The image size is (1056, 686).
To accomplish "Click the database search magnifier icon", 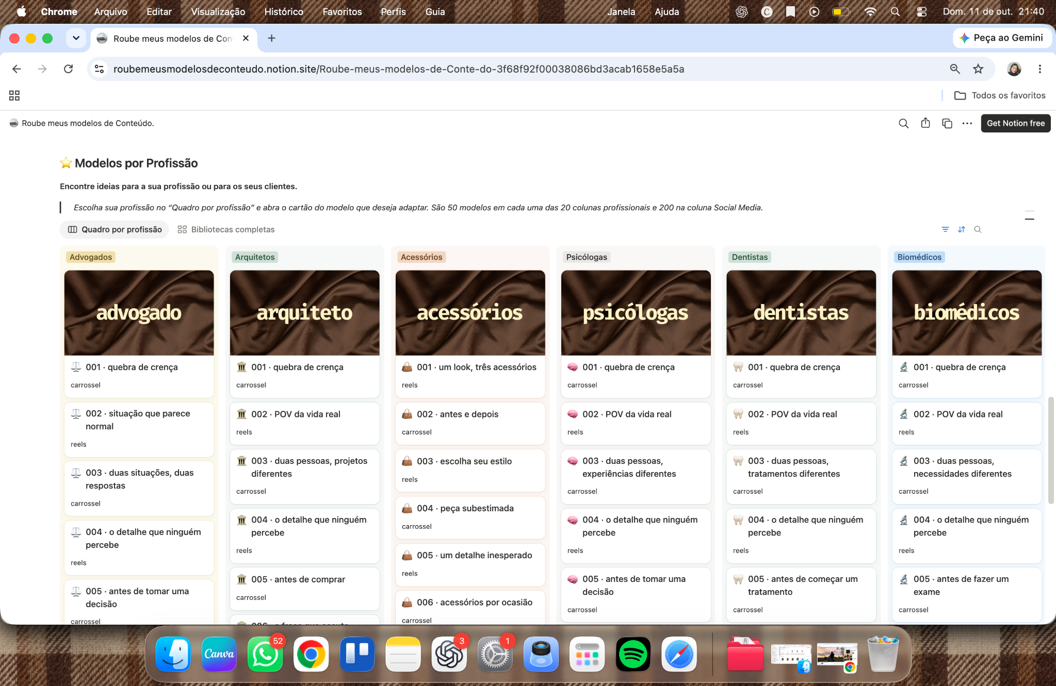I will (978, 229).
